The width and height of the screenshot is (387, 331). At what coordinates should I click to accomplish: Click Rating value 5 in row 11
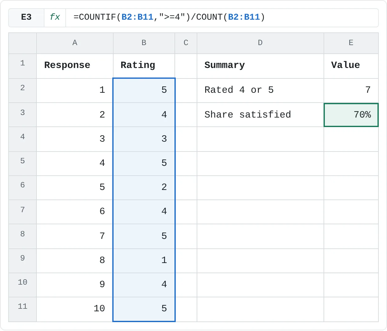click(144, 309)
